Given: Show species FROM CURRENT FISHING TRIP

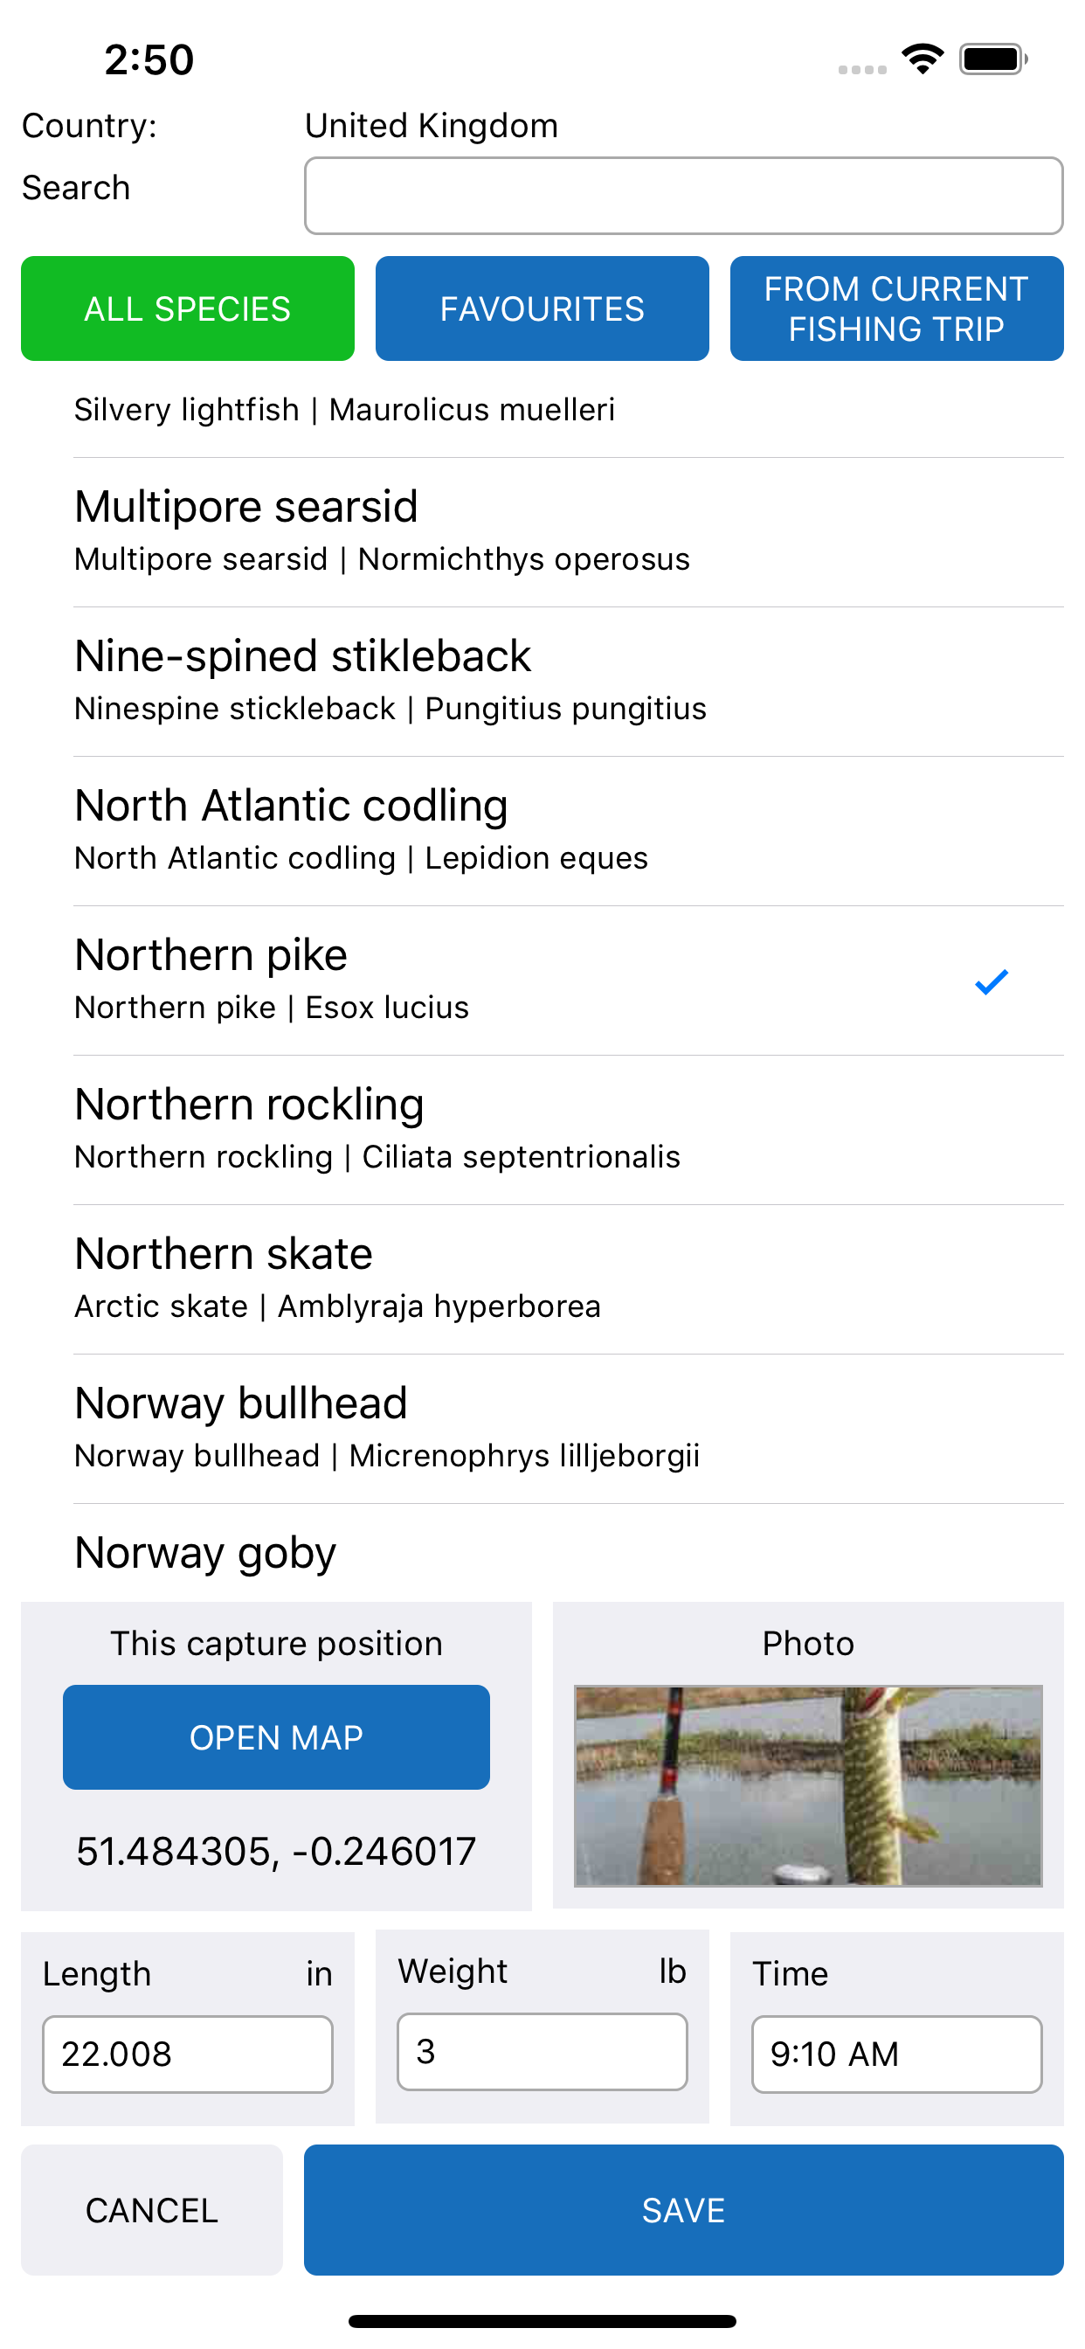Looking at the screenshot, I should (x=897, y=308).
